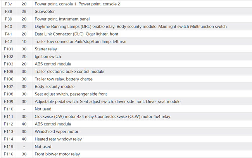The height and width of the screenshot is (158, 252).
Task: Click 'Trailer electronic brake control module' text
Action: point(69,72)
